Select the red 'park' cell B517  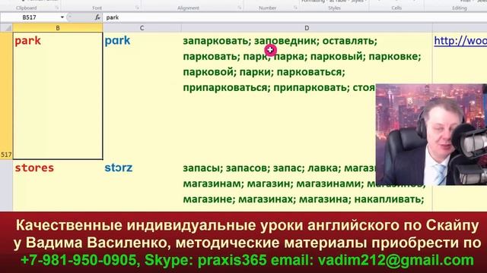pyautogui.click(x=58, y=96)
